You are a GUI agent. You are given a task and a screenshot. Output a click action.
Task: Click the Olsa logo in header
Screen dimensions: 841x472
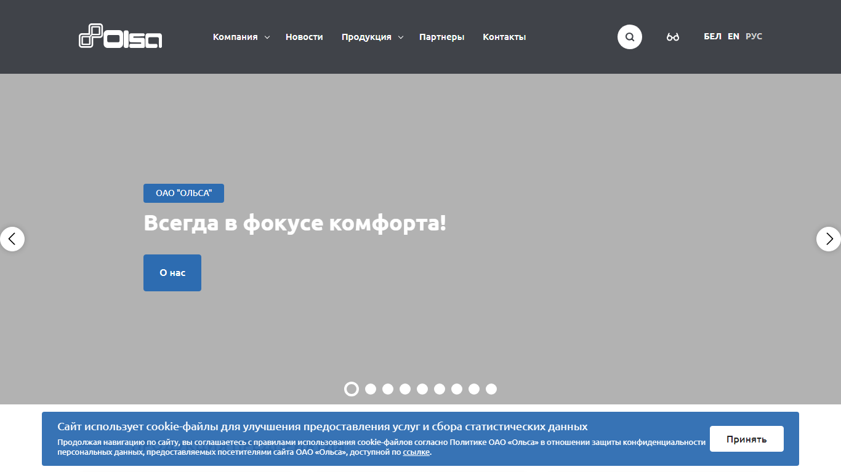(121, 36)
